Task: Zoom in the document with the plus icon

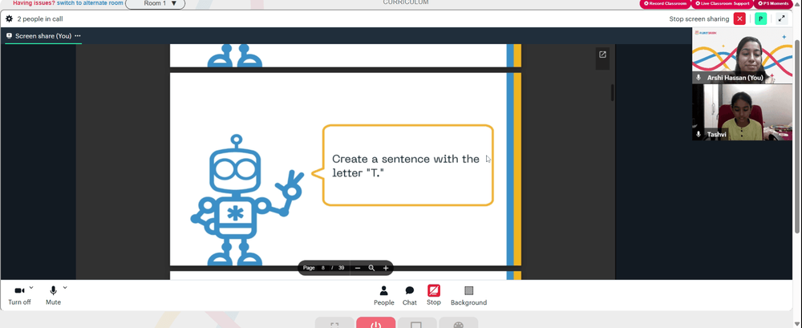Action: pyautogui.click(x=386, y=268)
